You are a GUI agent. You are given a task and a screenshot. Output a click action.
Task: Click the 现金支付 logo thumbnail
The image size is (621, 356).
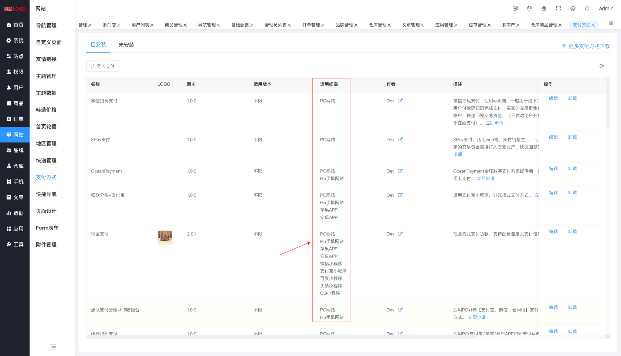(165, 238)
